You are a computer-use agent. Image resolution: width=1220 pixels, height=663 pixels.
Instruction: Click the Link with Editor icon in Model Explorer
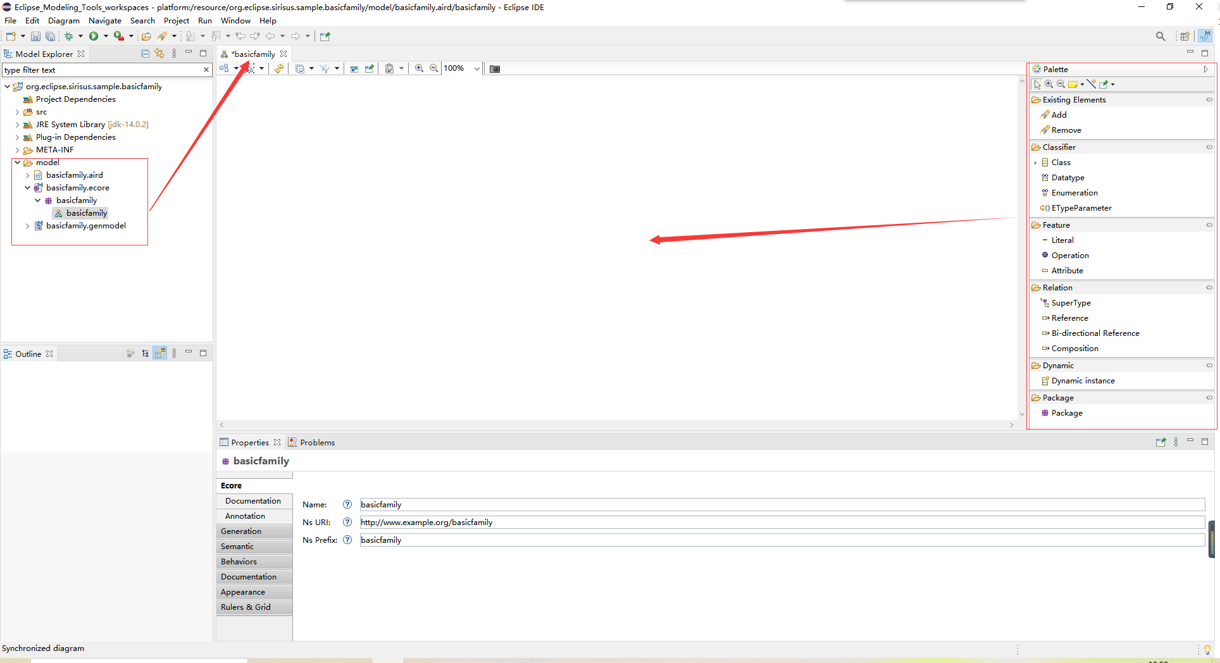tap(159, 54)
